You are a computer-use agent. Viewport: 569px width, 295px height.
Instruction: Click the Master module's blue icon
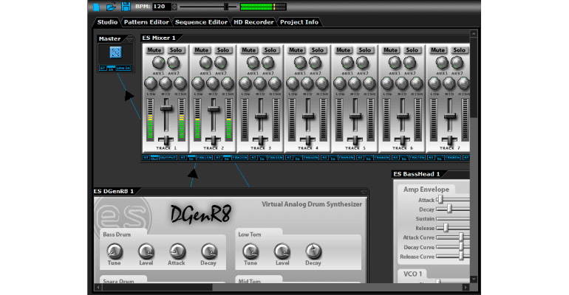pyautogui.click(x=115, y=54)
